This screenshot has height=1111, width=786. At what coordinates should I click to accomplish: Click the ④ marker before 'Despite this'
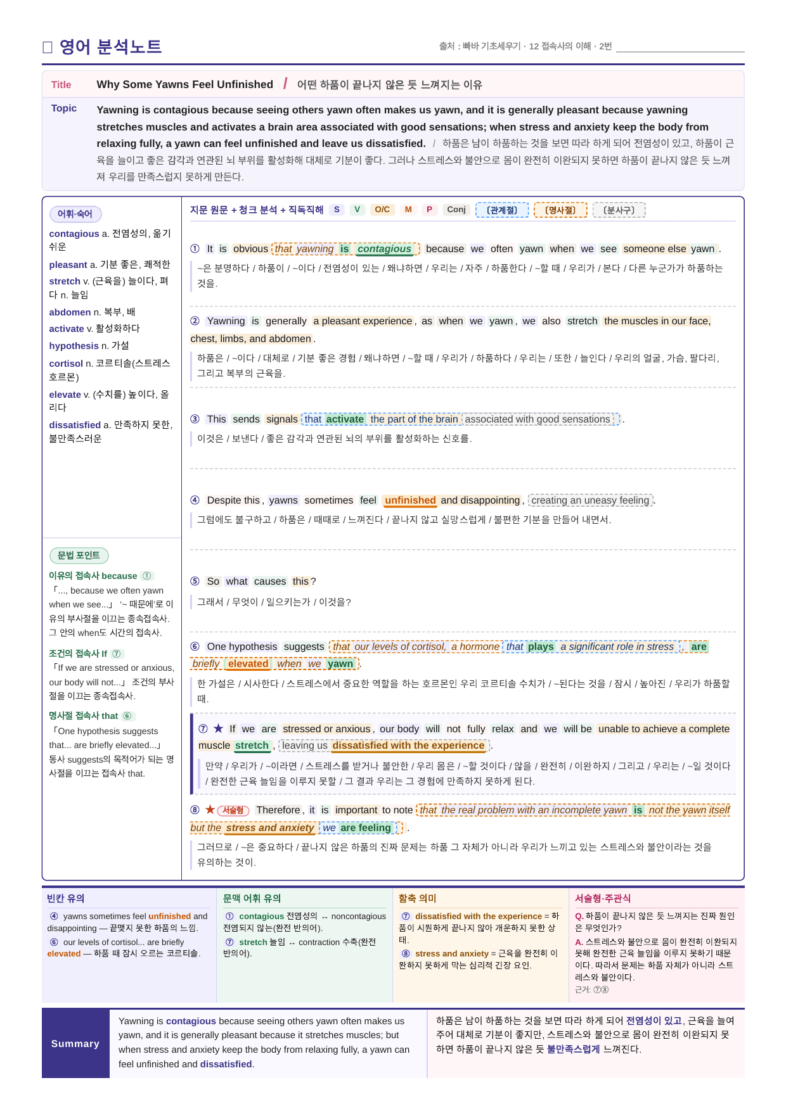[195, 500]
